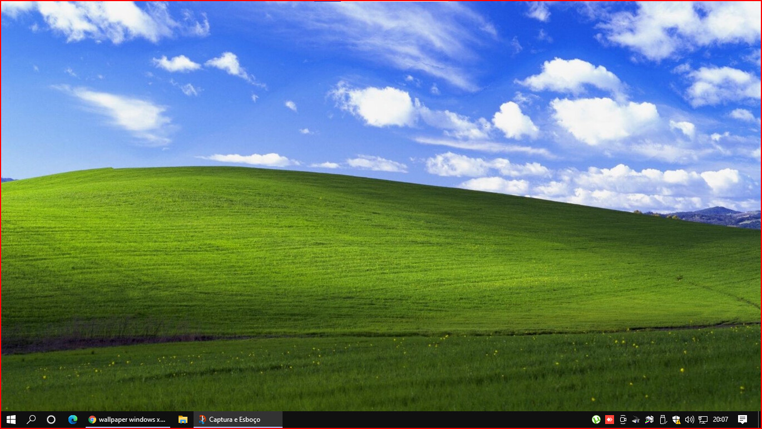Open taskbar search magnifier

click(x=31, y=420)
